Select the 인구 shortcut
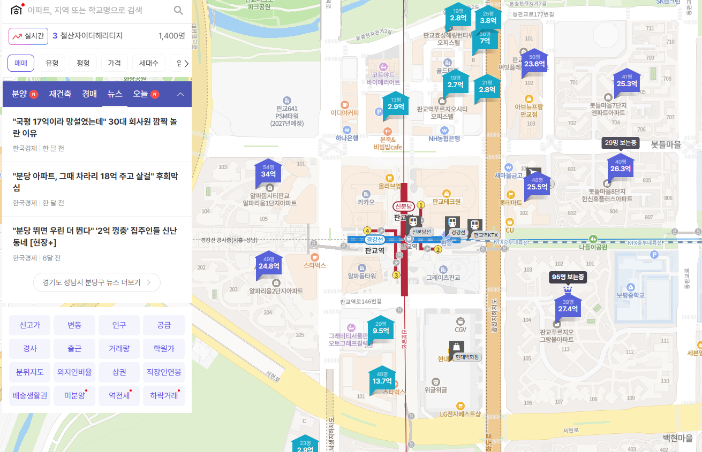This screenshot has height=452, width=702. (119, 325)
